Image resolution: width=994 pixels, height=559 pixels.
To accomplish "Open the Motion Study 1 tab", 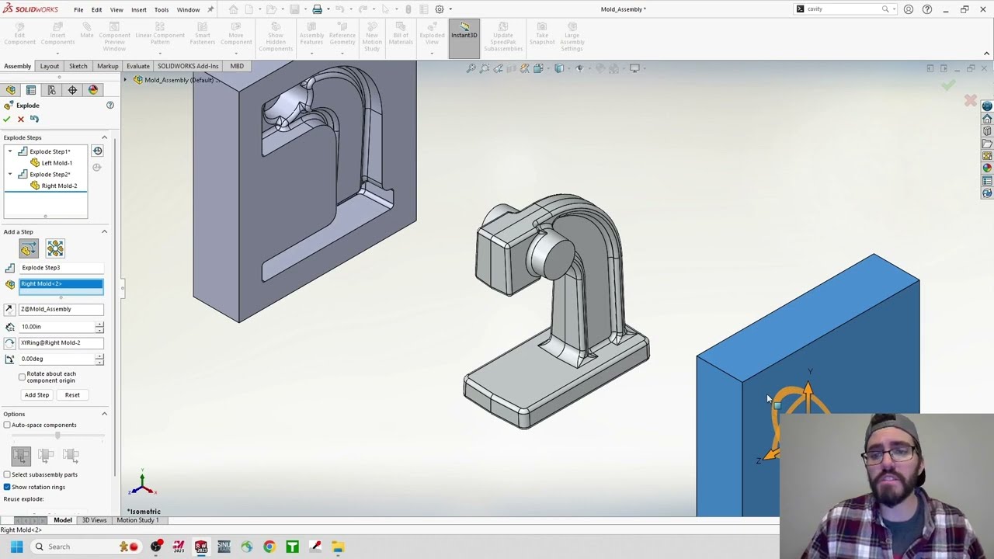I will [137, 520].
